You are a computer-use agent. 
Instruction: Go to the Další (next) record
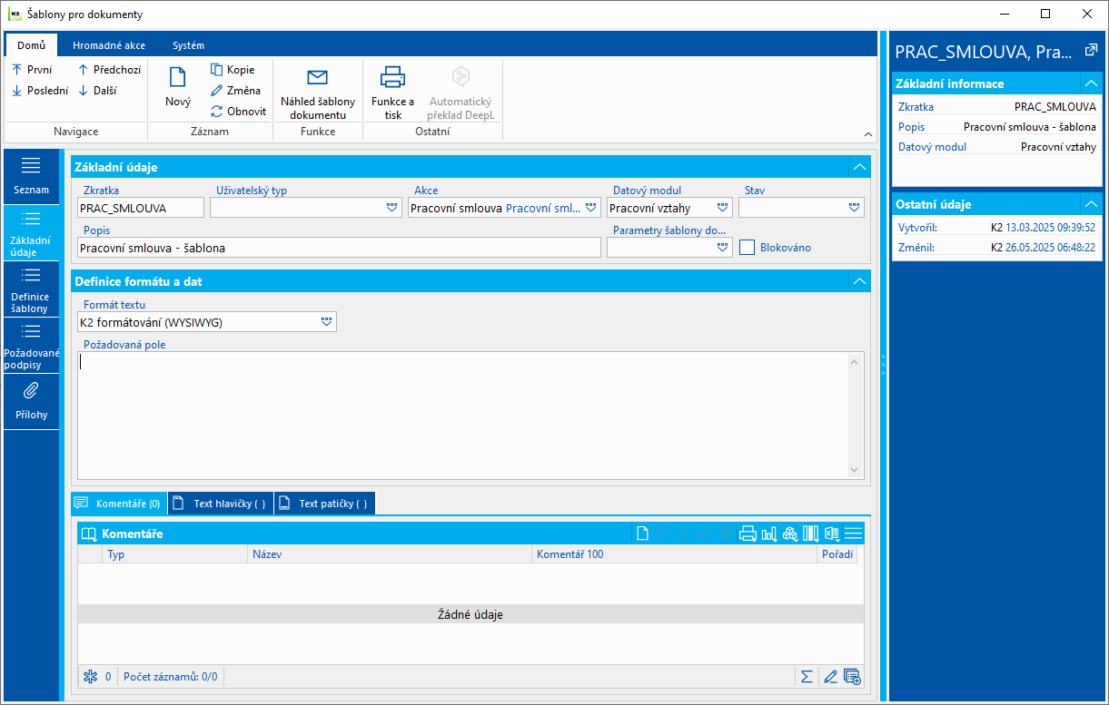(x=96, y=91)
